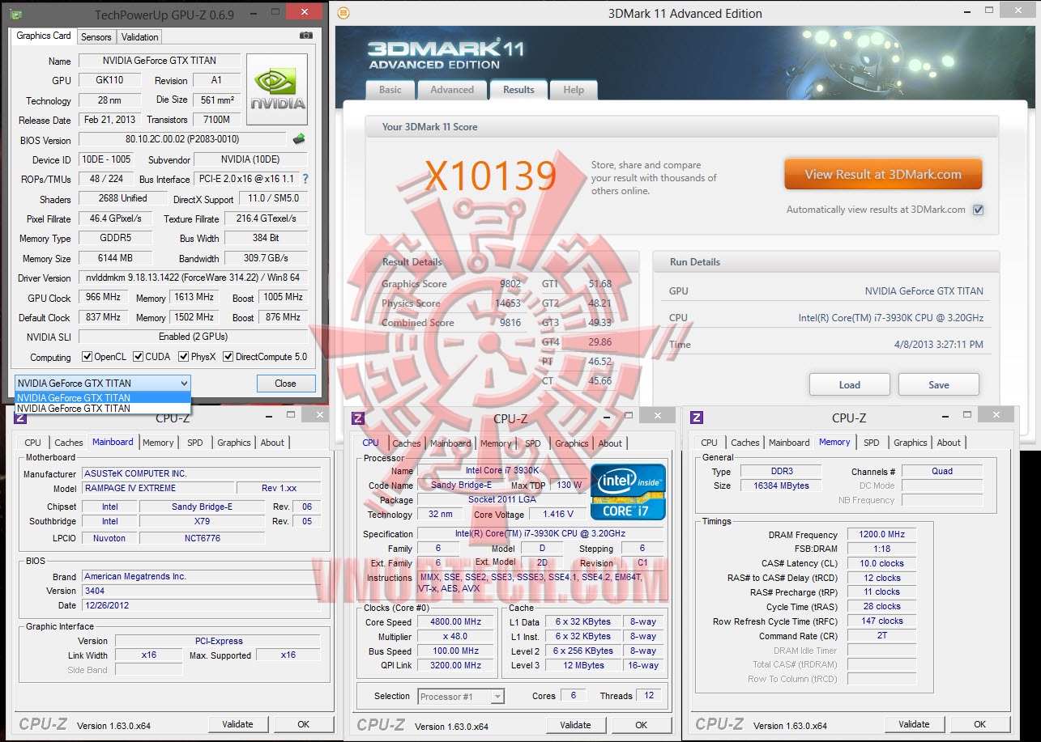Viewport: 1041px width, 742px height.
Task: Click the Graphics Score value 9802
Action: tap(510, 284)
